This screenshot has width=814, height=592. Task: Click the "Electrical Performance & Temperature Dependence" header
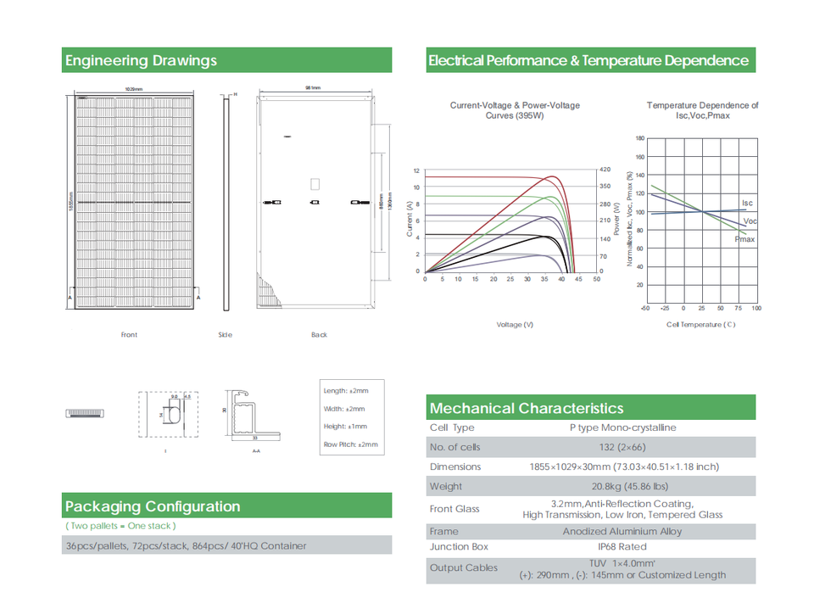(x=591, y=60)
